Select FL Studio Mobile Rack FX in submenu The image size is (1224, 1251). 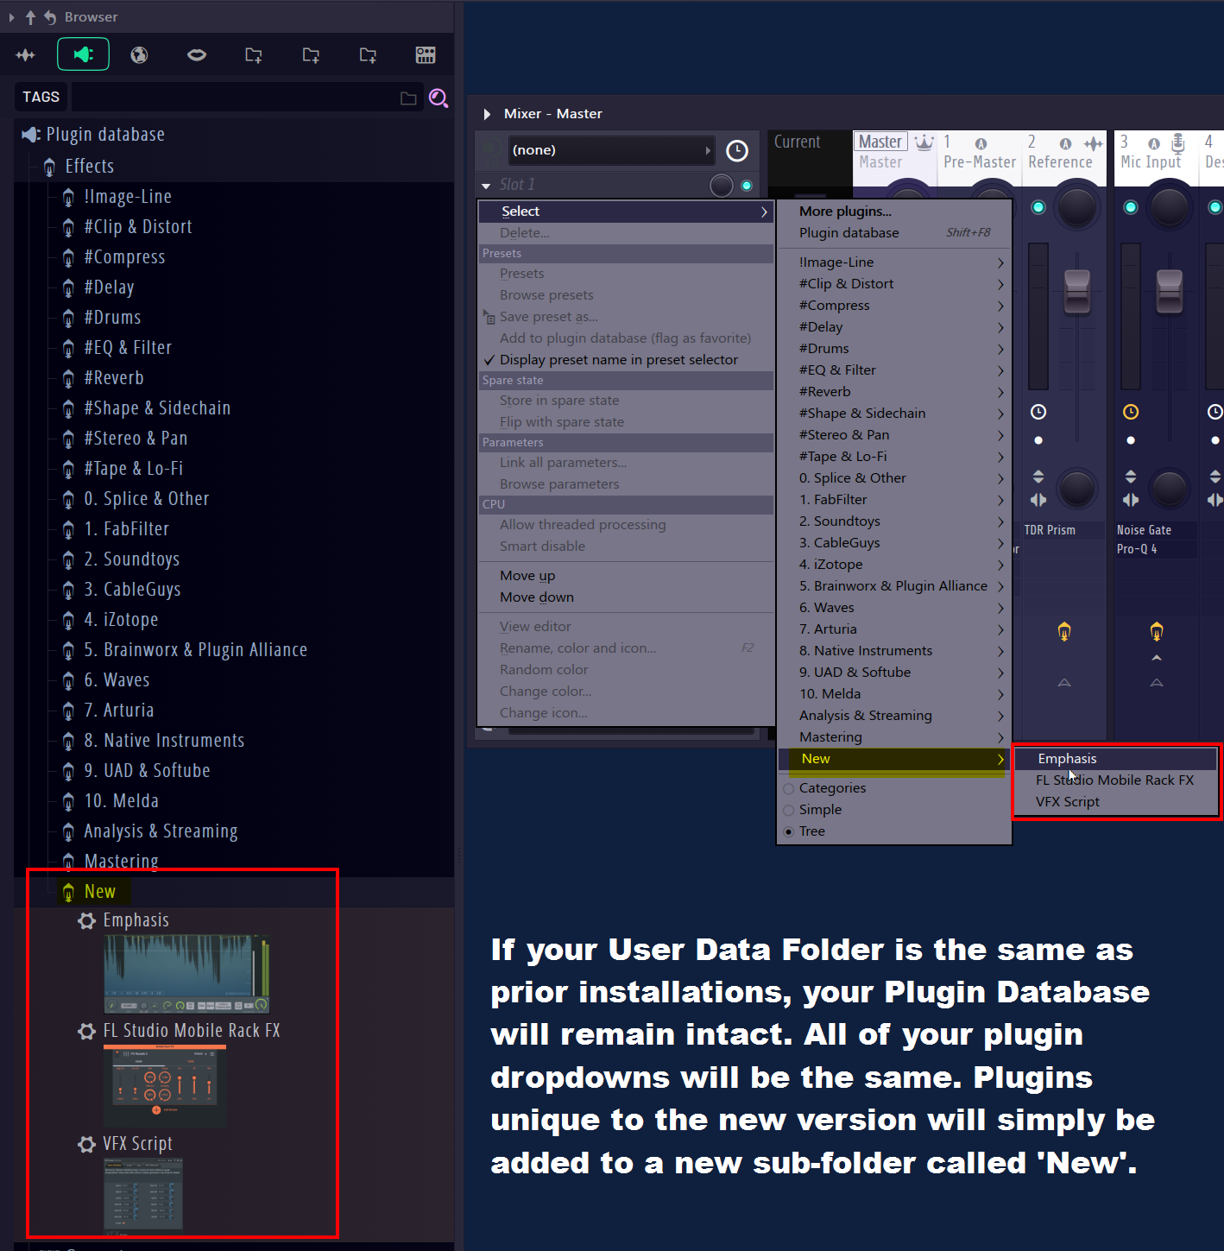(x=1115, y=780)
